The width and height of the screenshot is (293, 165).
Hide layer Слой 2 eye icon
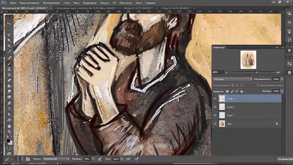pos(215,107)
